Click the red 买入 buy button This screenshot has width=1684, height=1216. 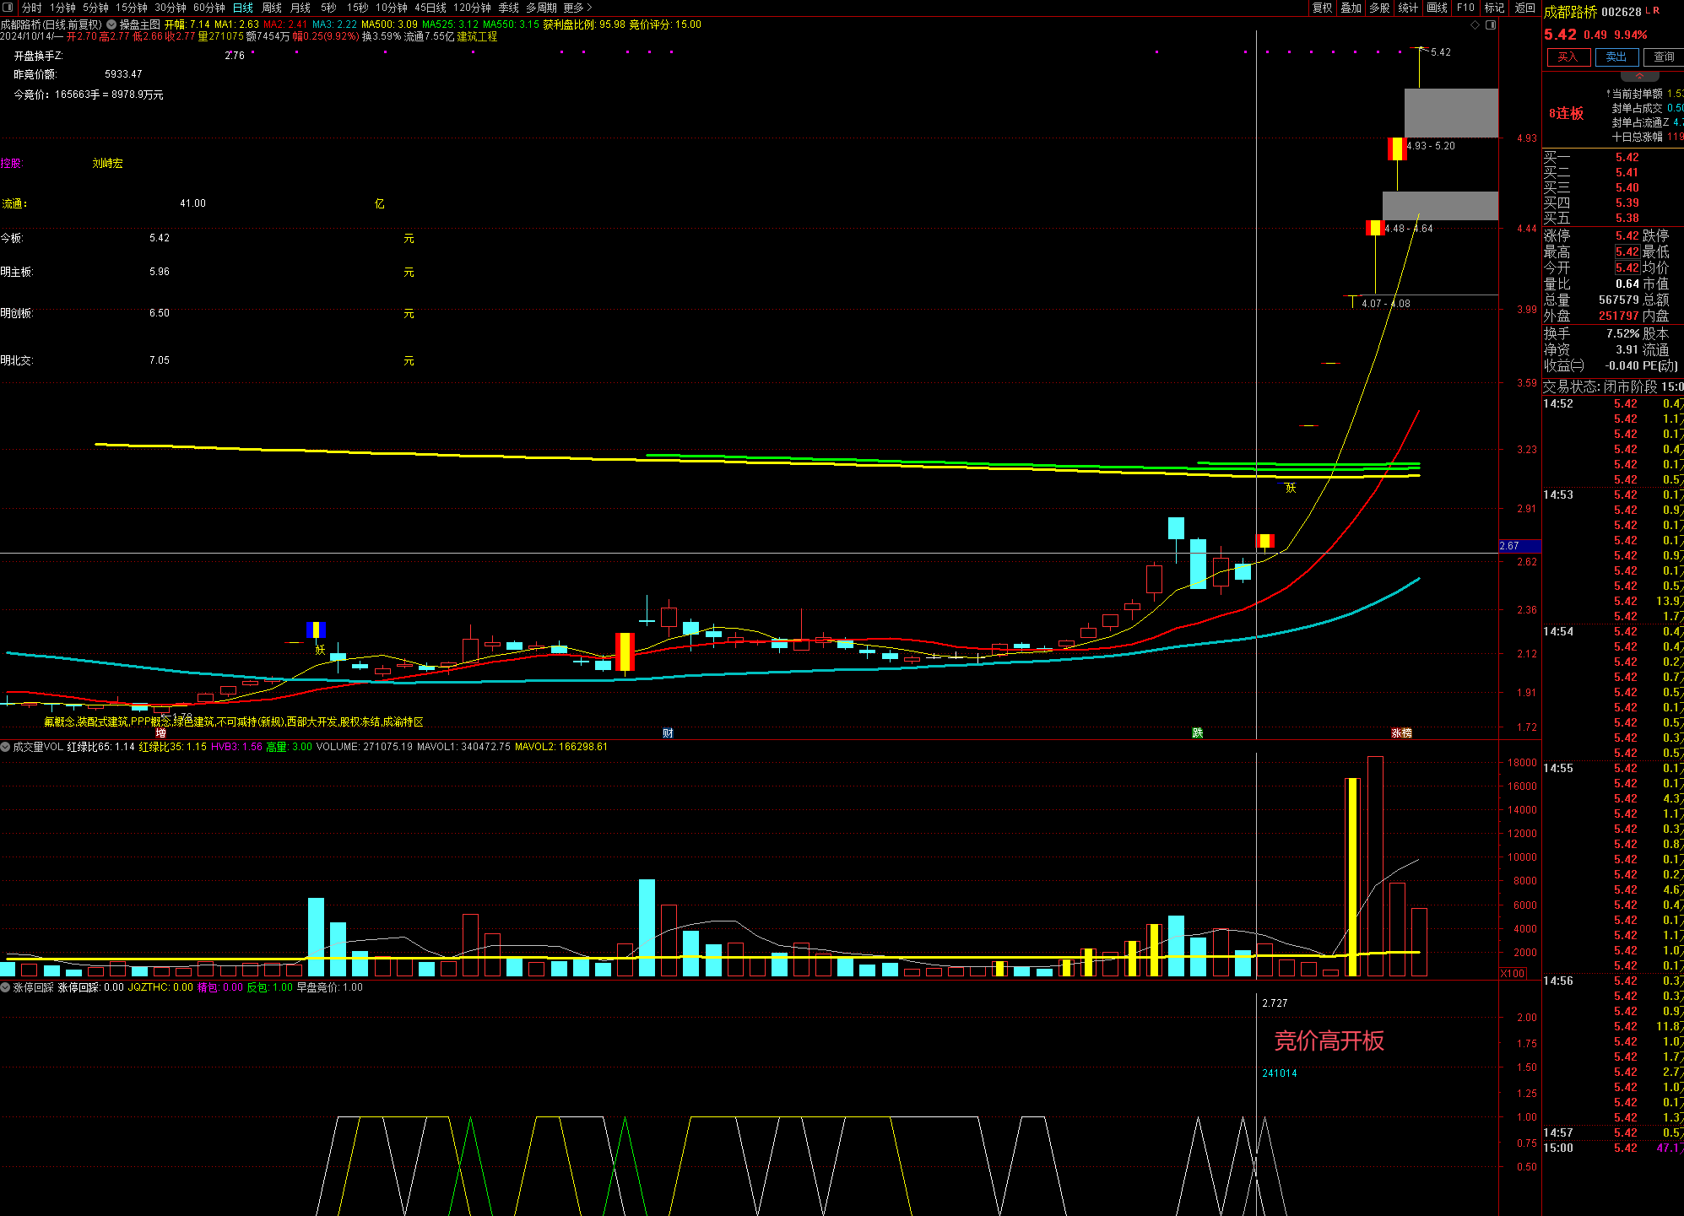(1568, 57)
